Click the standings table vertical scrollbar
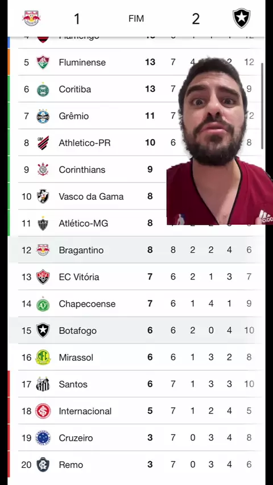 (x=262, y=106)
